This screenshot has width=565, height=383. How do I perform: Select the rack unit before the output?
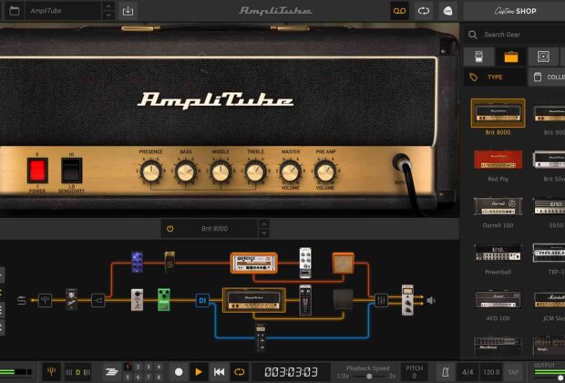click(x=407, y=300)
